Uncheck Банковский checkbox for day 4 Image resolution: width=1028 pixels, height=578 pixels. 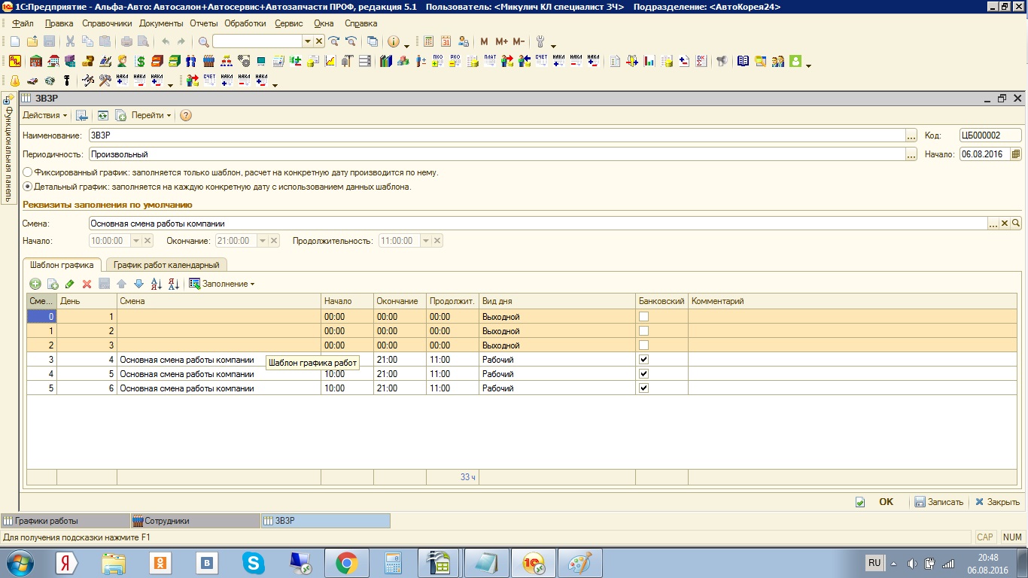tap(643, 360)
